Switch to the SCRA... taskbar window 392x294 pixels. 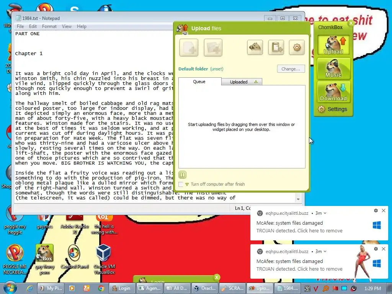coord(232,288)
